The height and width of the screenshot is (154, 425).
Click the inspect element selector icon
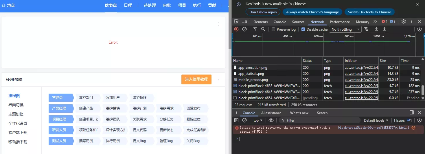[236, 22]
